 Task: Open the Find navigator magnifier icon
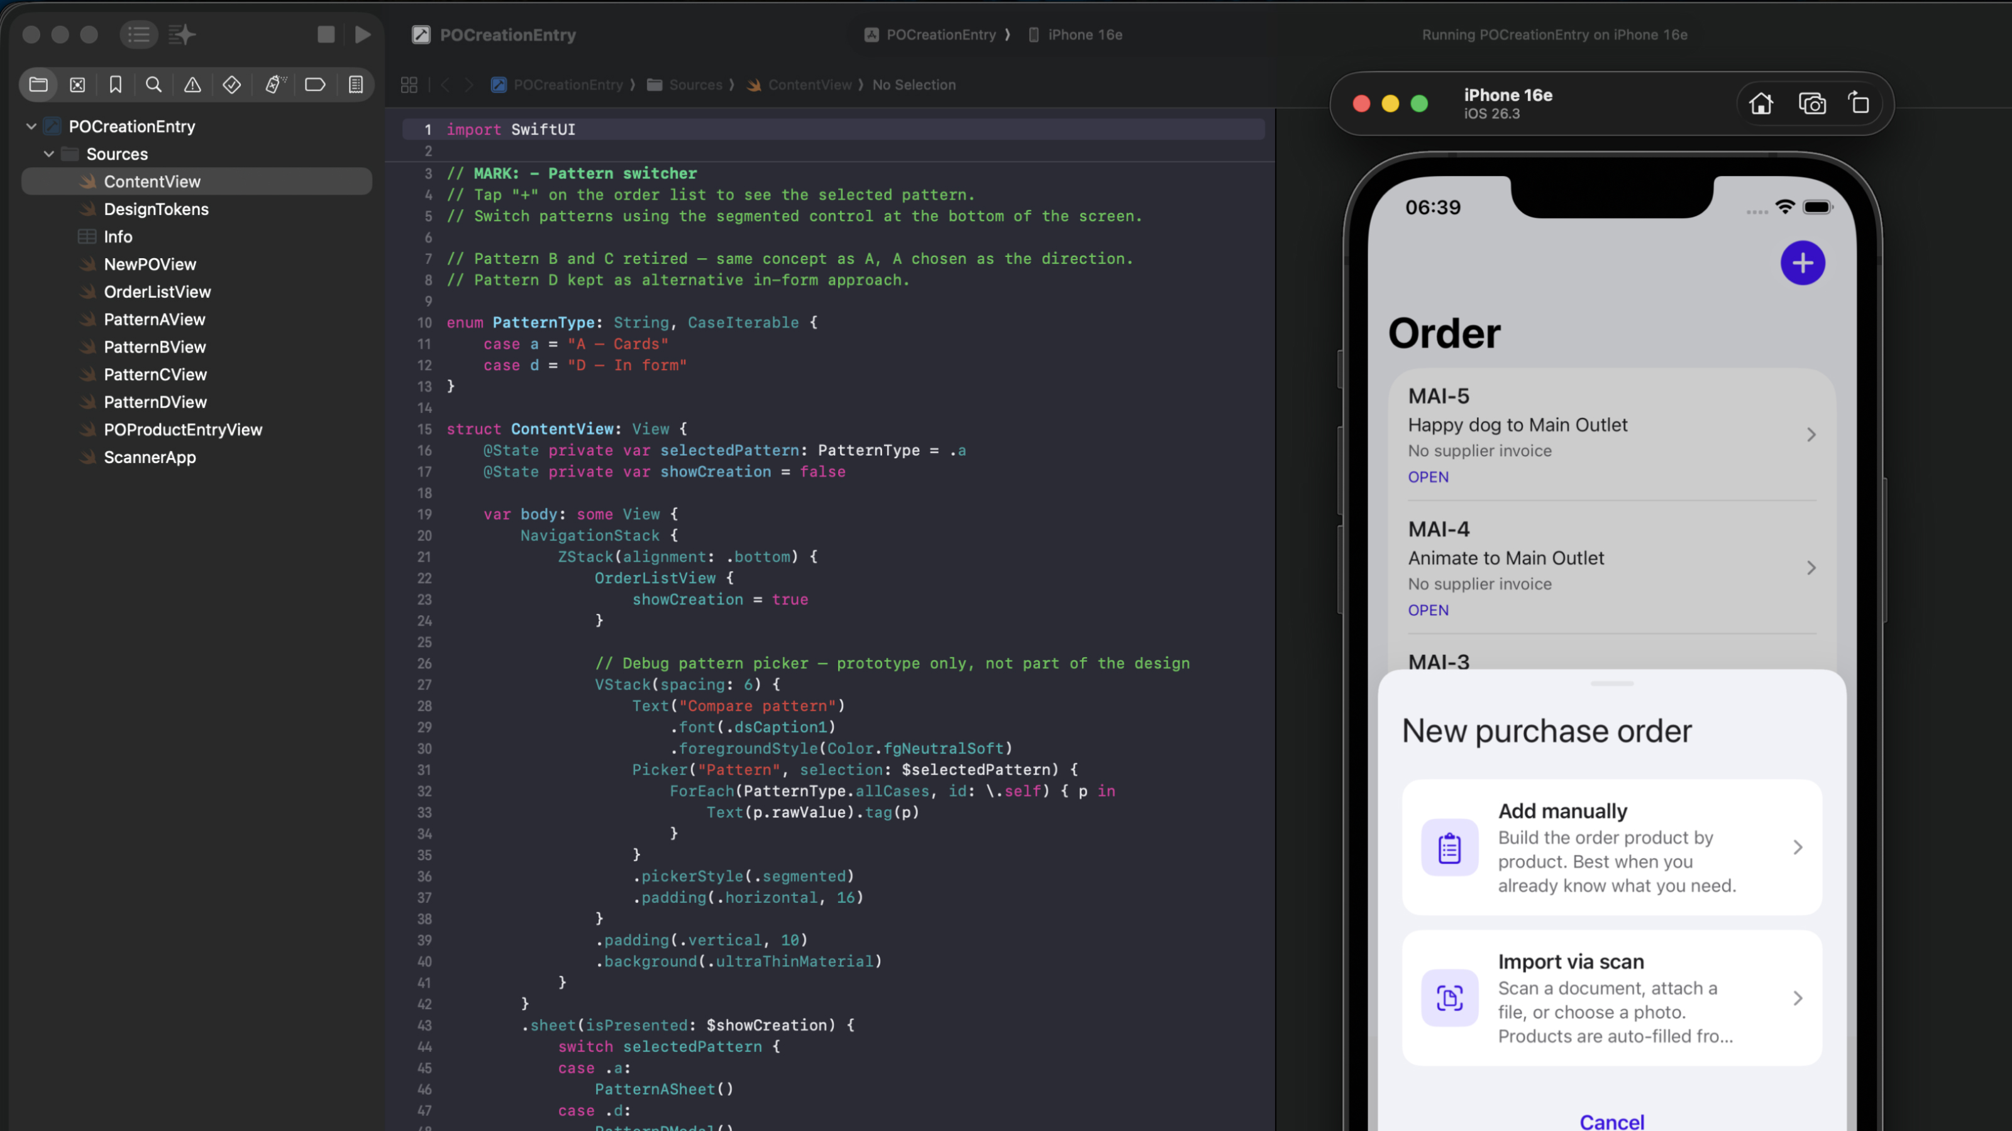(x=154, y=84)
